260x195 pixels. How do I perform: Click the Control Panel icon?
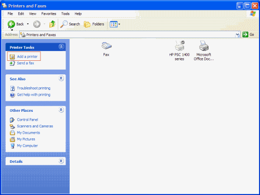click(x=12, y=120)
